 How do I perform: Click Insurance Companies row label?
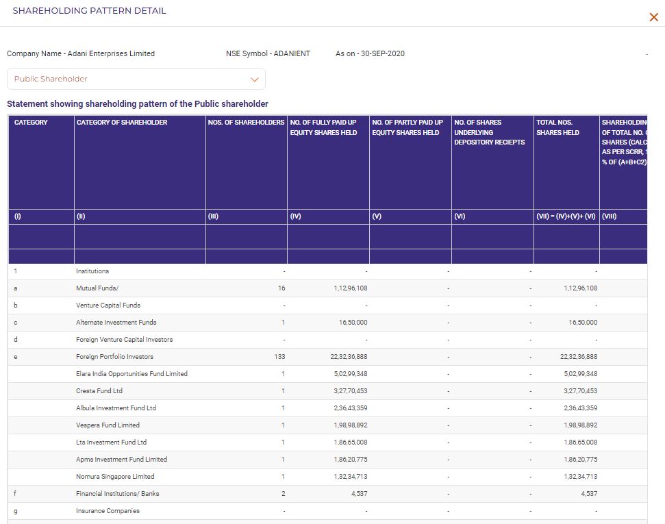tap(108, 511)
